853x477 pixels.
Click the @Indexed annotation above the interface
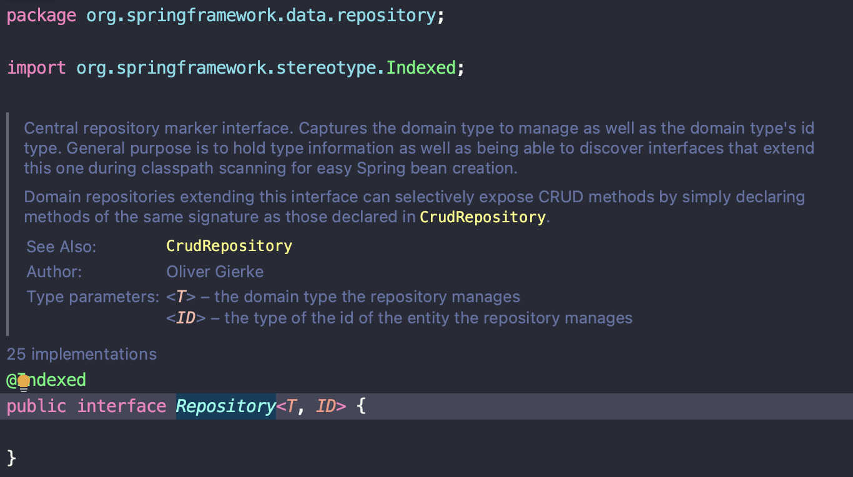click(46, 380)
